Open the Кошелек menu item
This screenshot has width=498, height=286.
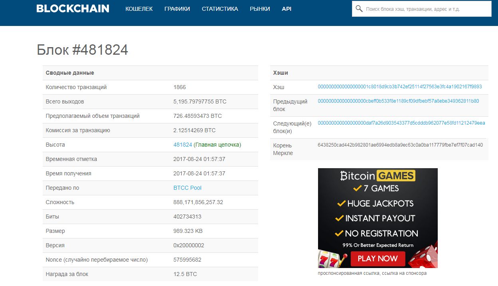(x=139, y=9)
